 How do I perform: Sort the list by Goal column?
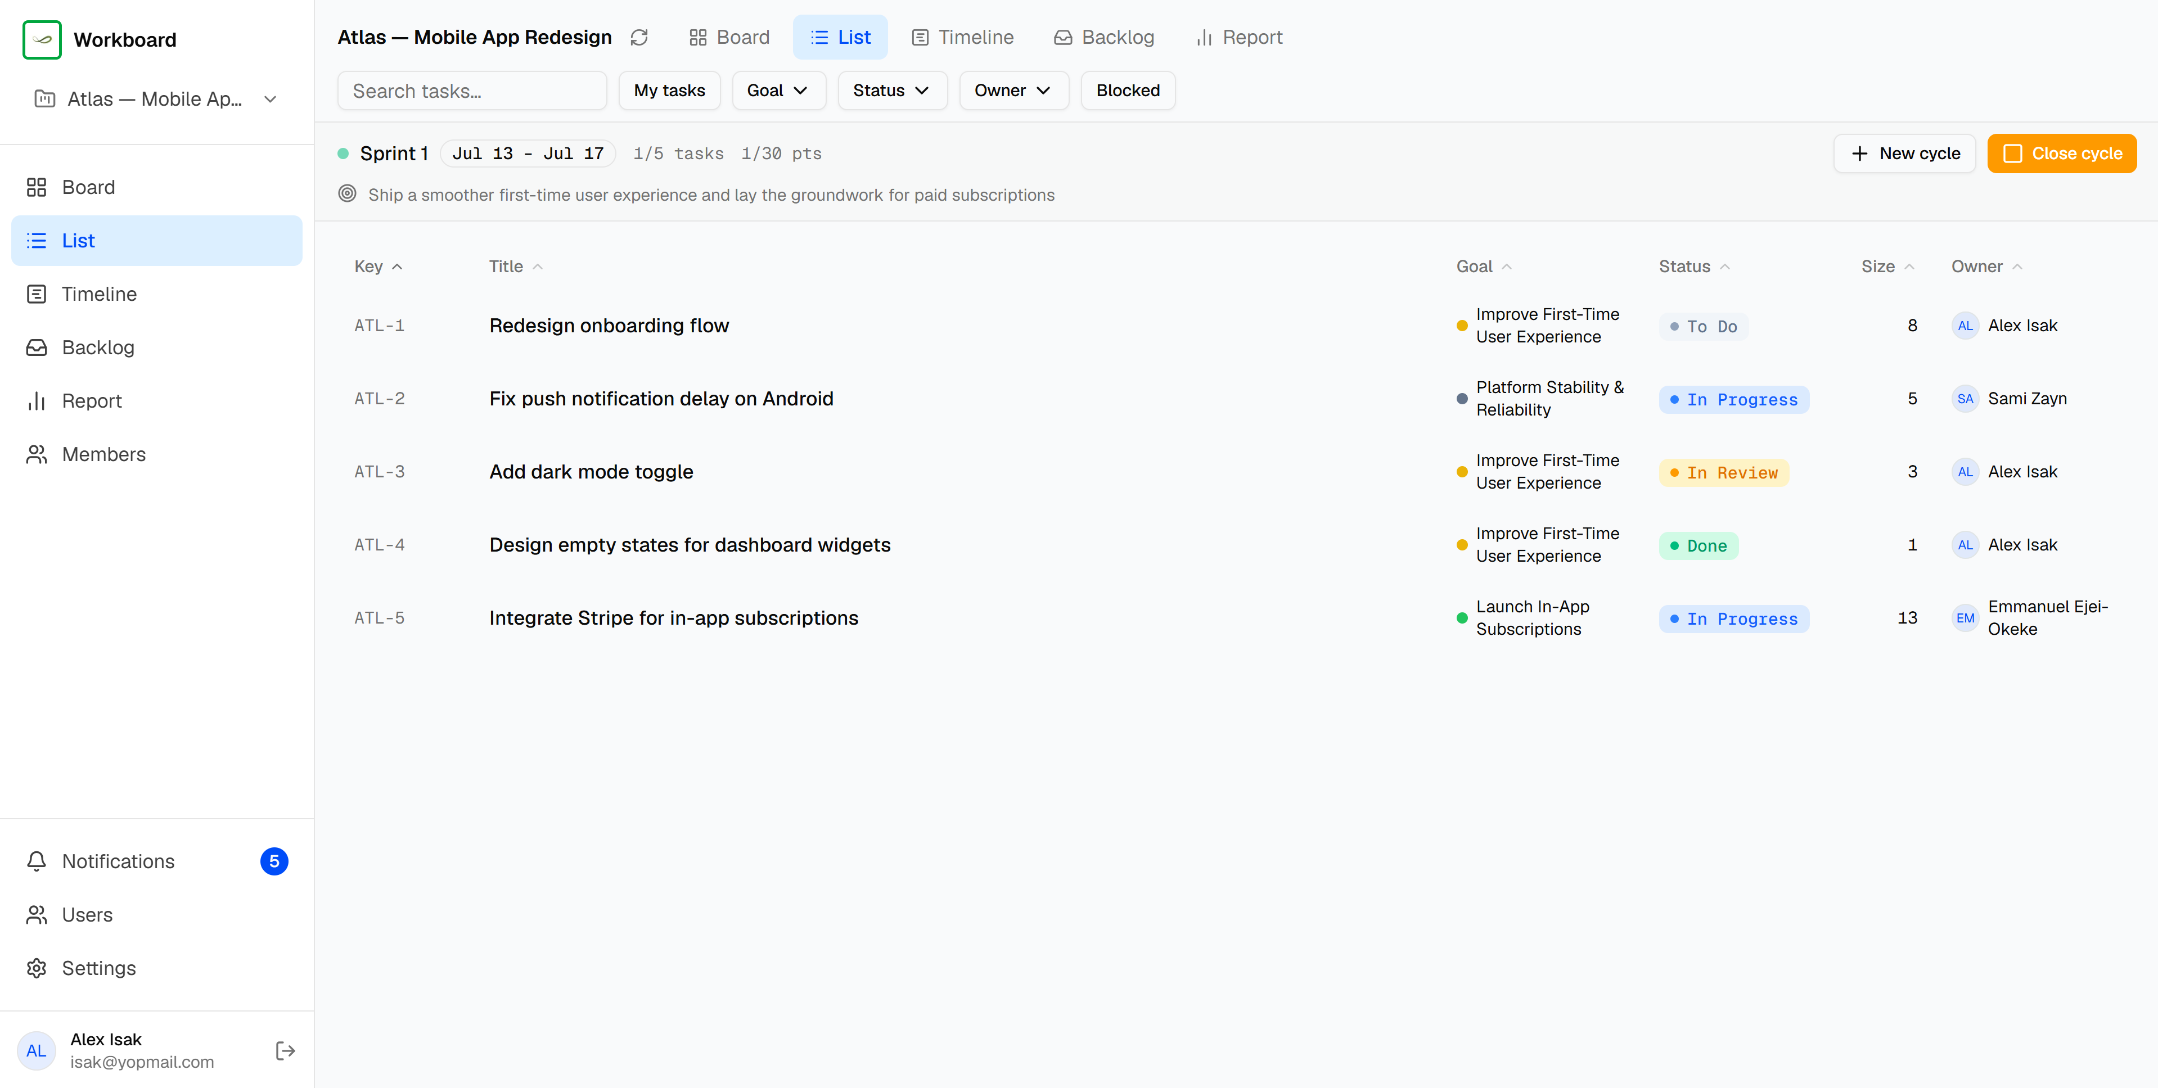coord(1484,267)
